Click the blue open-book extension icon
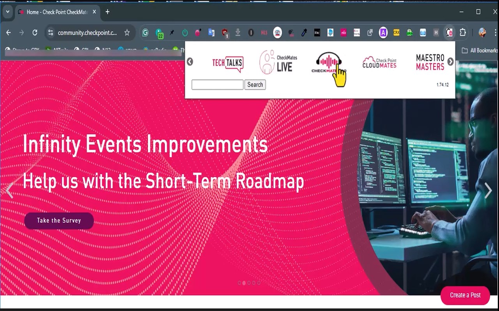Image resolution: width=499 pixels, height=311 pixels. tap(423, 33)
